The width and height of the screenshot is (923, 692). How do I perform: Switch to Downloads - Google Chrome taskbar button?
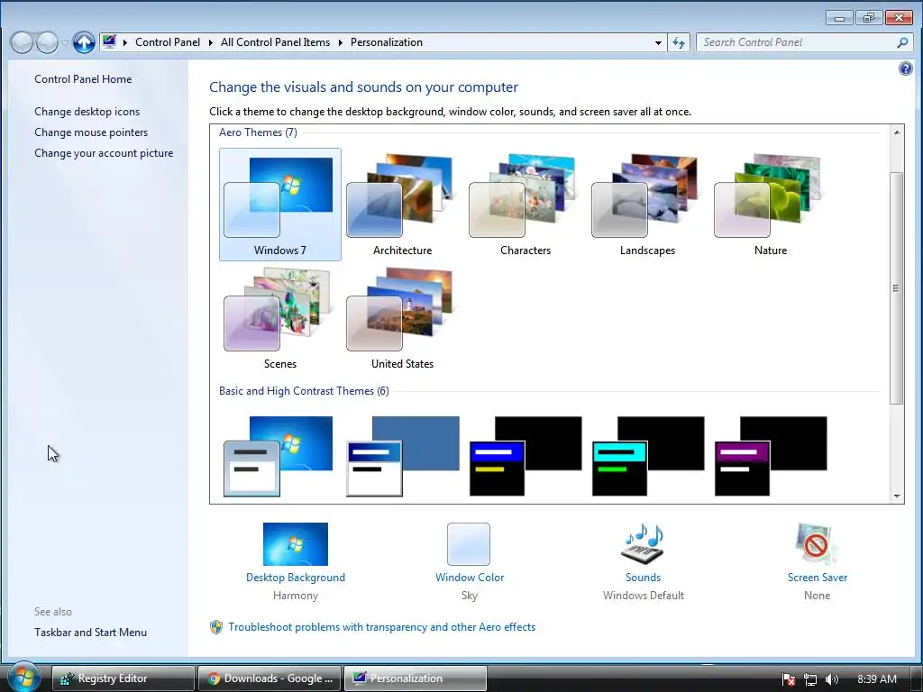click(x=269, y=678)
